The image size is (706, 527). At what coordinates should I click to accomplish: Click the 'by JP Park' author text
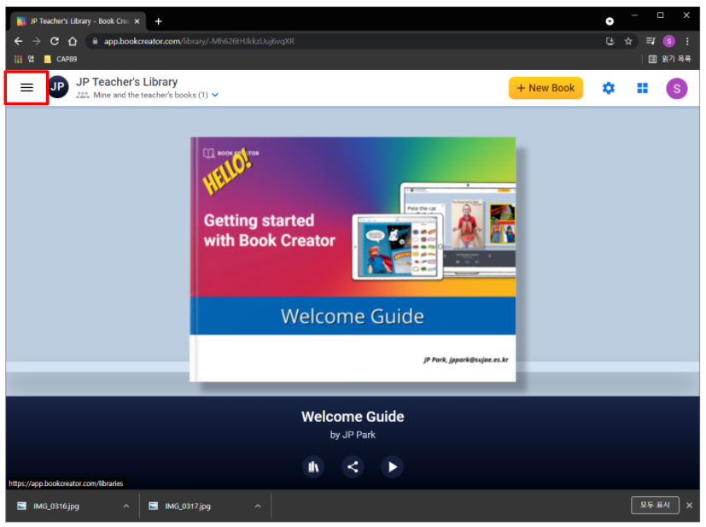click(353, 435)
